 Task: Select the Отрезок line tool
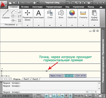(6, 14)
